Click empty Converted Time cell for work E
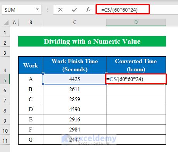This screenshot has height=152, width=178. 136,119
